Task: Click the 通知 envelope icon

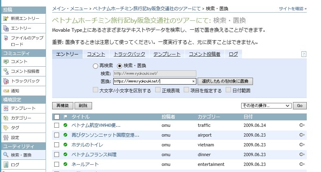Action: [x=6, y=91]
